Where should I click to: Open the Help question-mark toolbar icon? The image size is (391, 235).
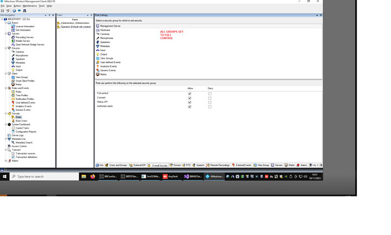click(14, 11)
